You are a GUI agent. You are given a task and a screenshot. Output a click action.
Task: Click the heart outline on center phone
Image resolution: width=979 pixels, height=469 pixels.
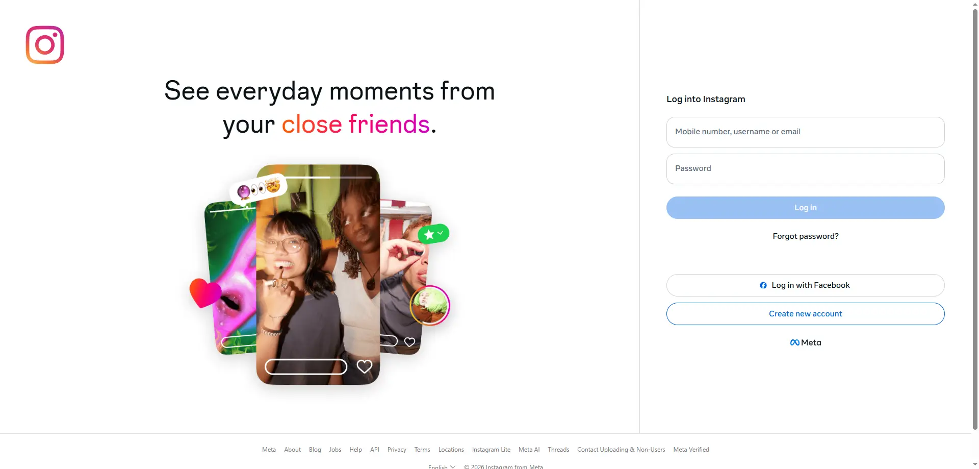click(x=365, y=366)
